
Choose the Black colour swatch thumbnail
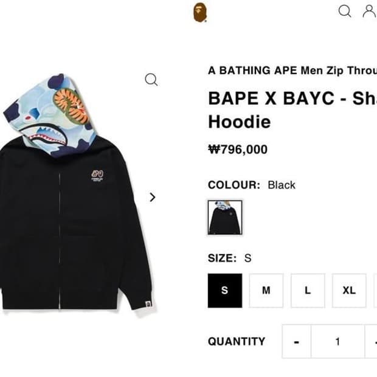click(x=225, y=217)
